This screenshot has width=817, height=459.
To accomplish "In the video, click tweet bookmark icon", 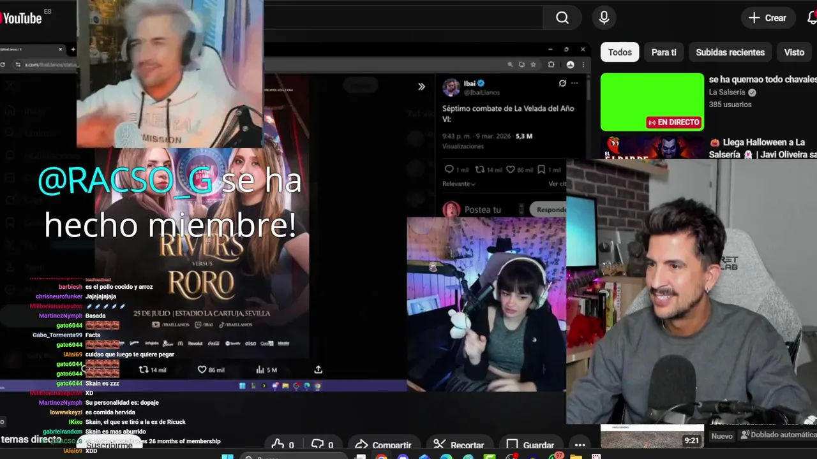I will (541, 170).
